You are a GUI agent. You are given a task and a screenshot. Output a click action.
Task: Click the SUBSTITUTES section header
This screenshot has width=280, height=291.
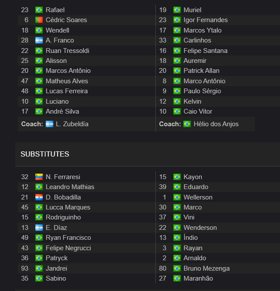tap(45, 154)
